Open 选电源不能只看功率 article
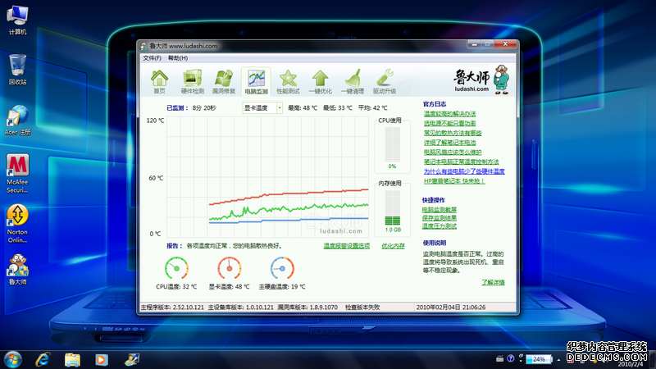Image resolution: width=656 pixels, height=369 pixels. coord(449,124)
